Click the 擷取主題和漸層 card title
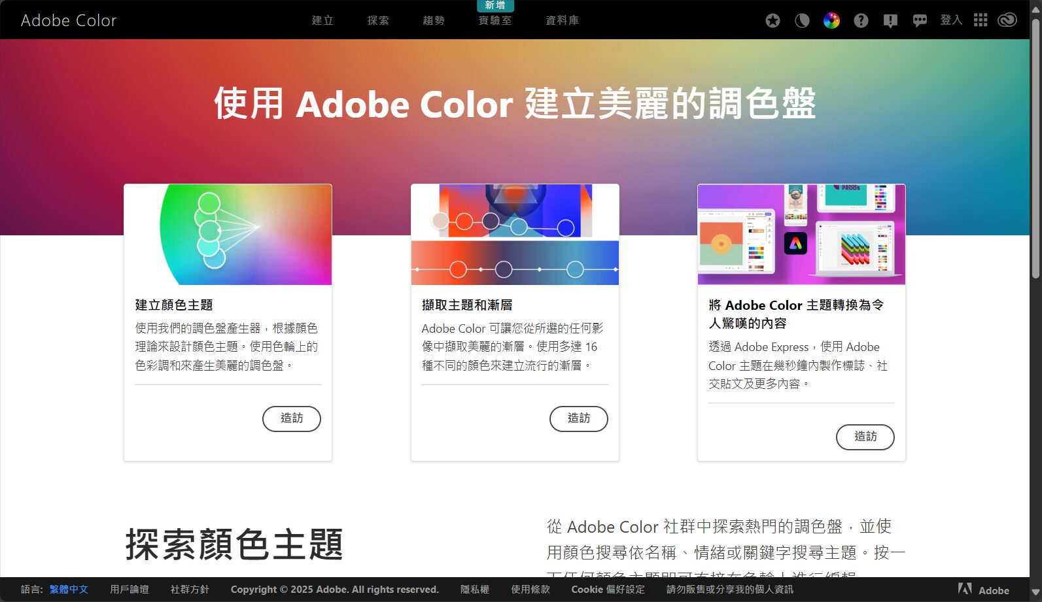Screen dimensions: 1042x602 click(x=467, y=305)
